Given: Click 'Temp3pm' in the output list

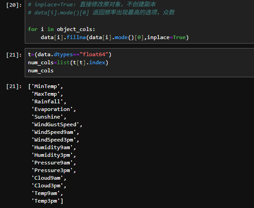Looking at the screenshot, I should point(45,201).
